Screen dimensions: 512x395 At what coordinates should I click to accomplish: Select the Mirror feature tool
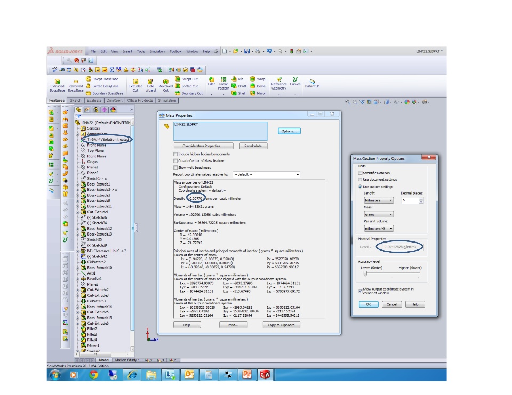(x=258, y=93)
